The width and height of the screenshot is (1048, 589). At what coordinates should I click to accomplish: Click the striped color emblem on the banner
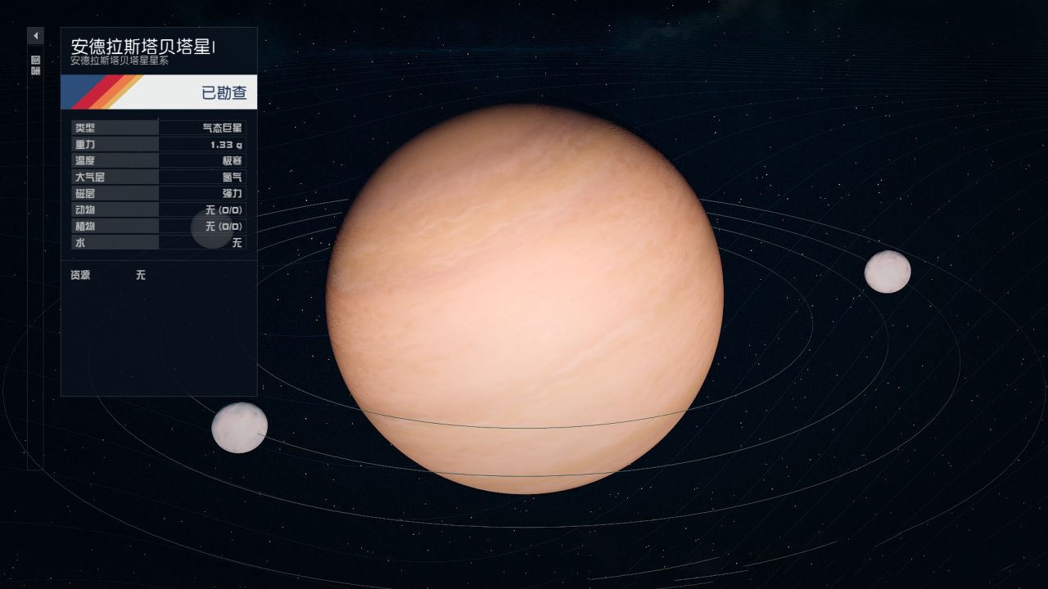coord(102,92)
